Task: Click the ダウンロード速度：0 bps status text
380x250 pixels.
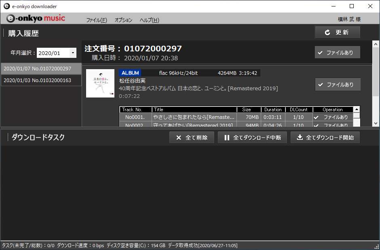Action: click(x=80, y=246)
